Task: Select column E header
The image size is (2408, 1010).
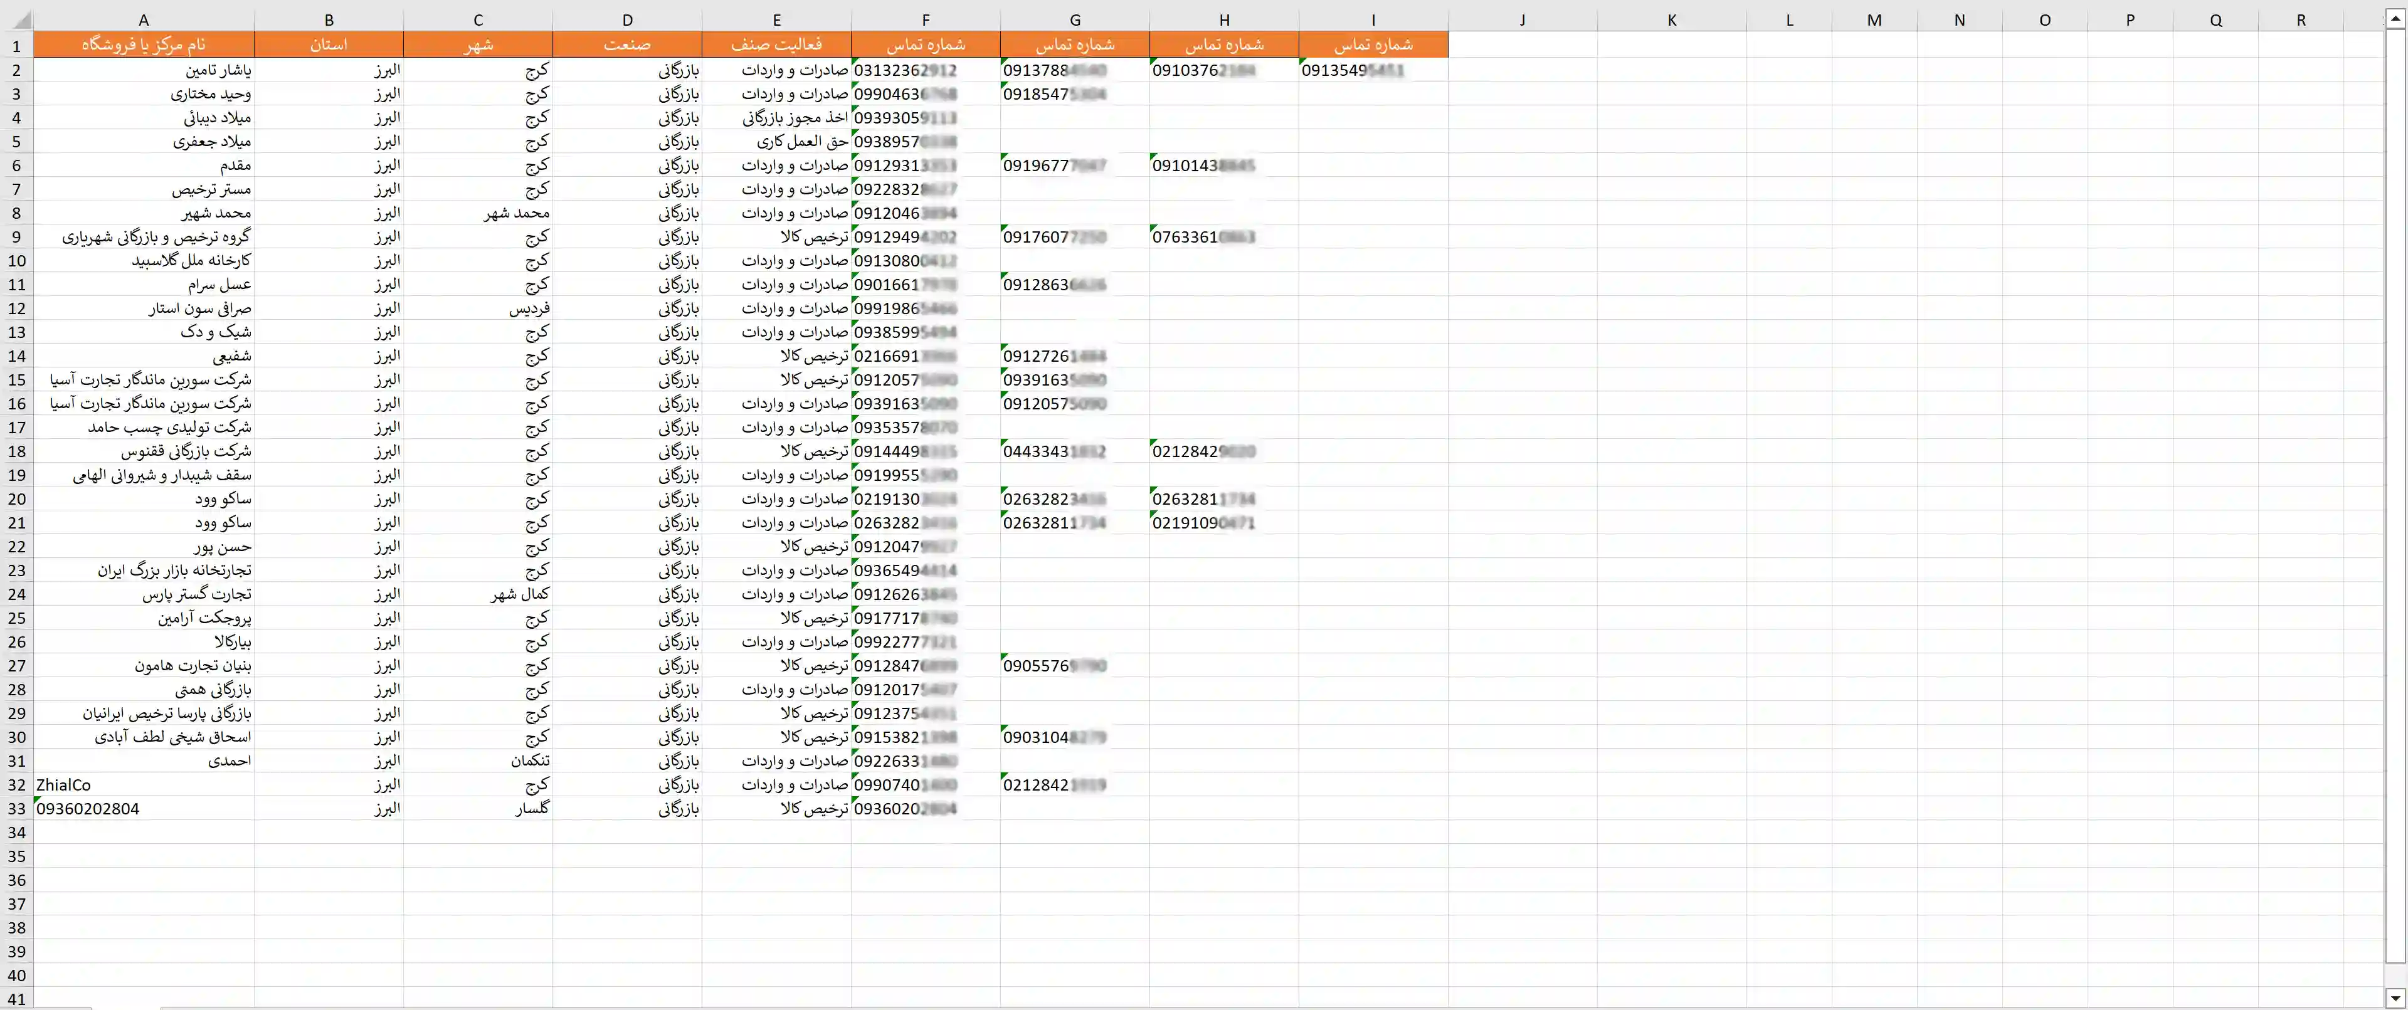Action: [776, 19]
